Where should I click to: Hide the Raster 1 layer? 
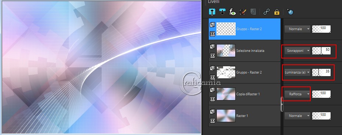click(x=212, y=120)
